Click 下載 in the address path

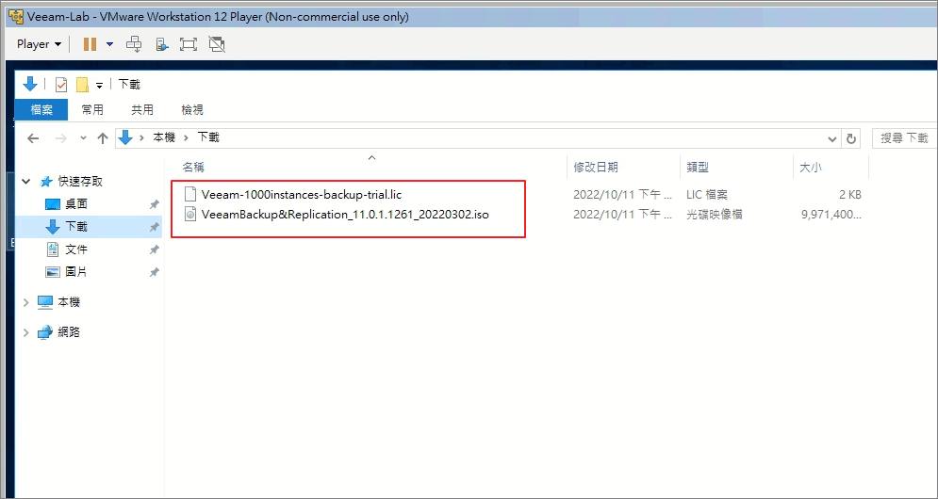coord(208,137)
